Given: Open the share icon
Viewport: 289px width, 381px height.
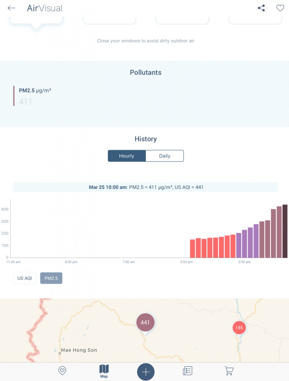Looking at the screenshot, I should [x=261, y=8].
